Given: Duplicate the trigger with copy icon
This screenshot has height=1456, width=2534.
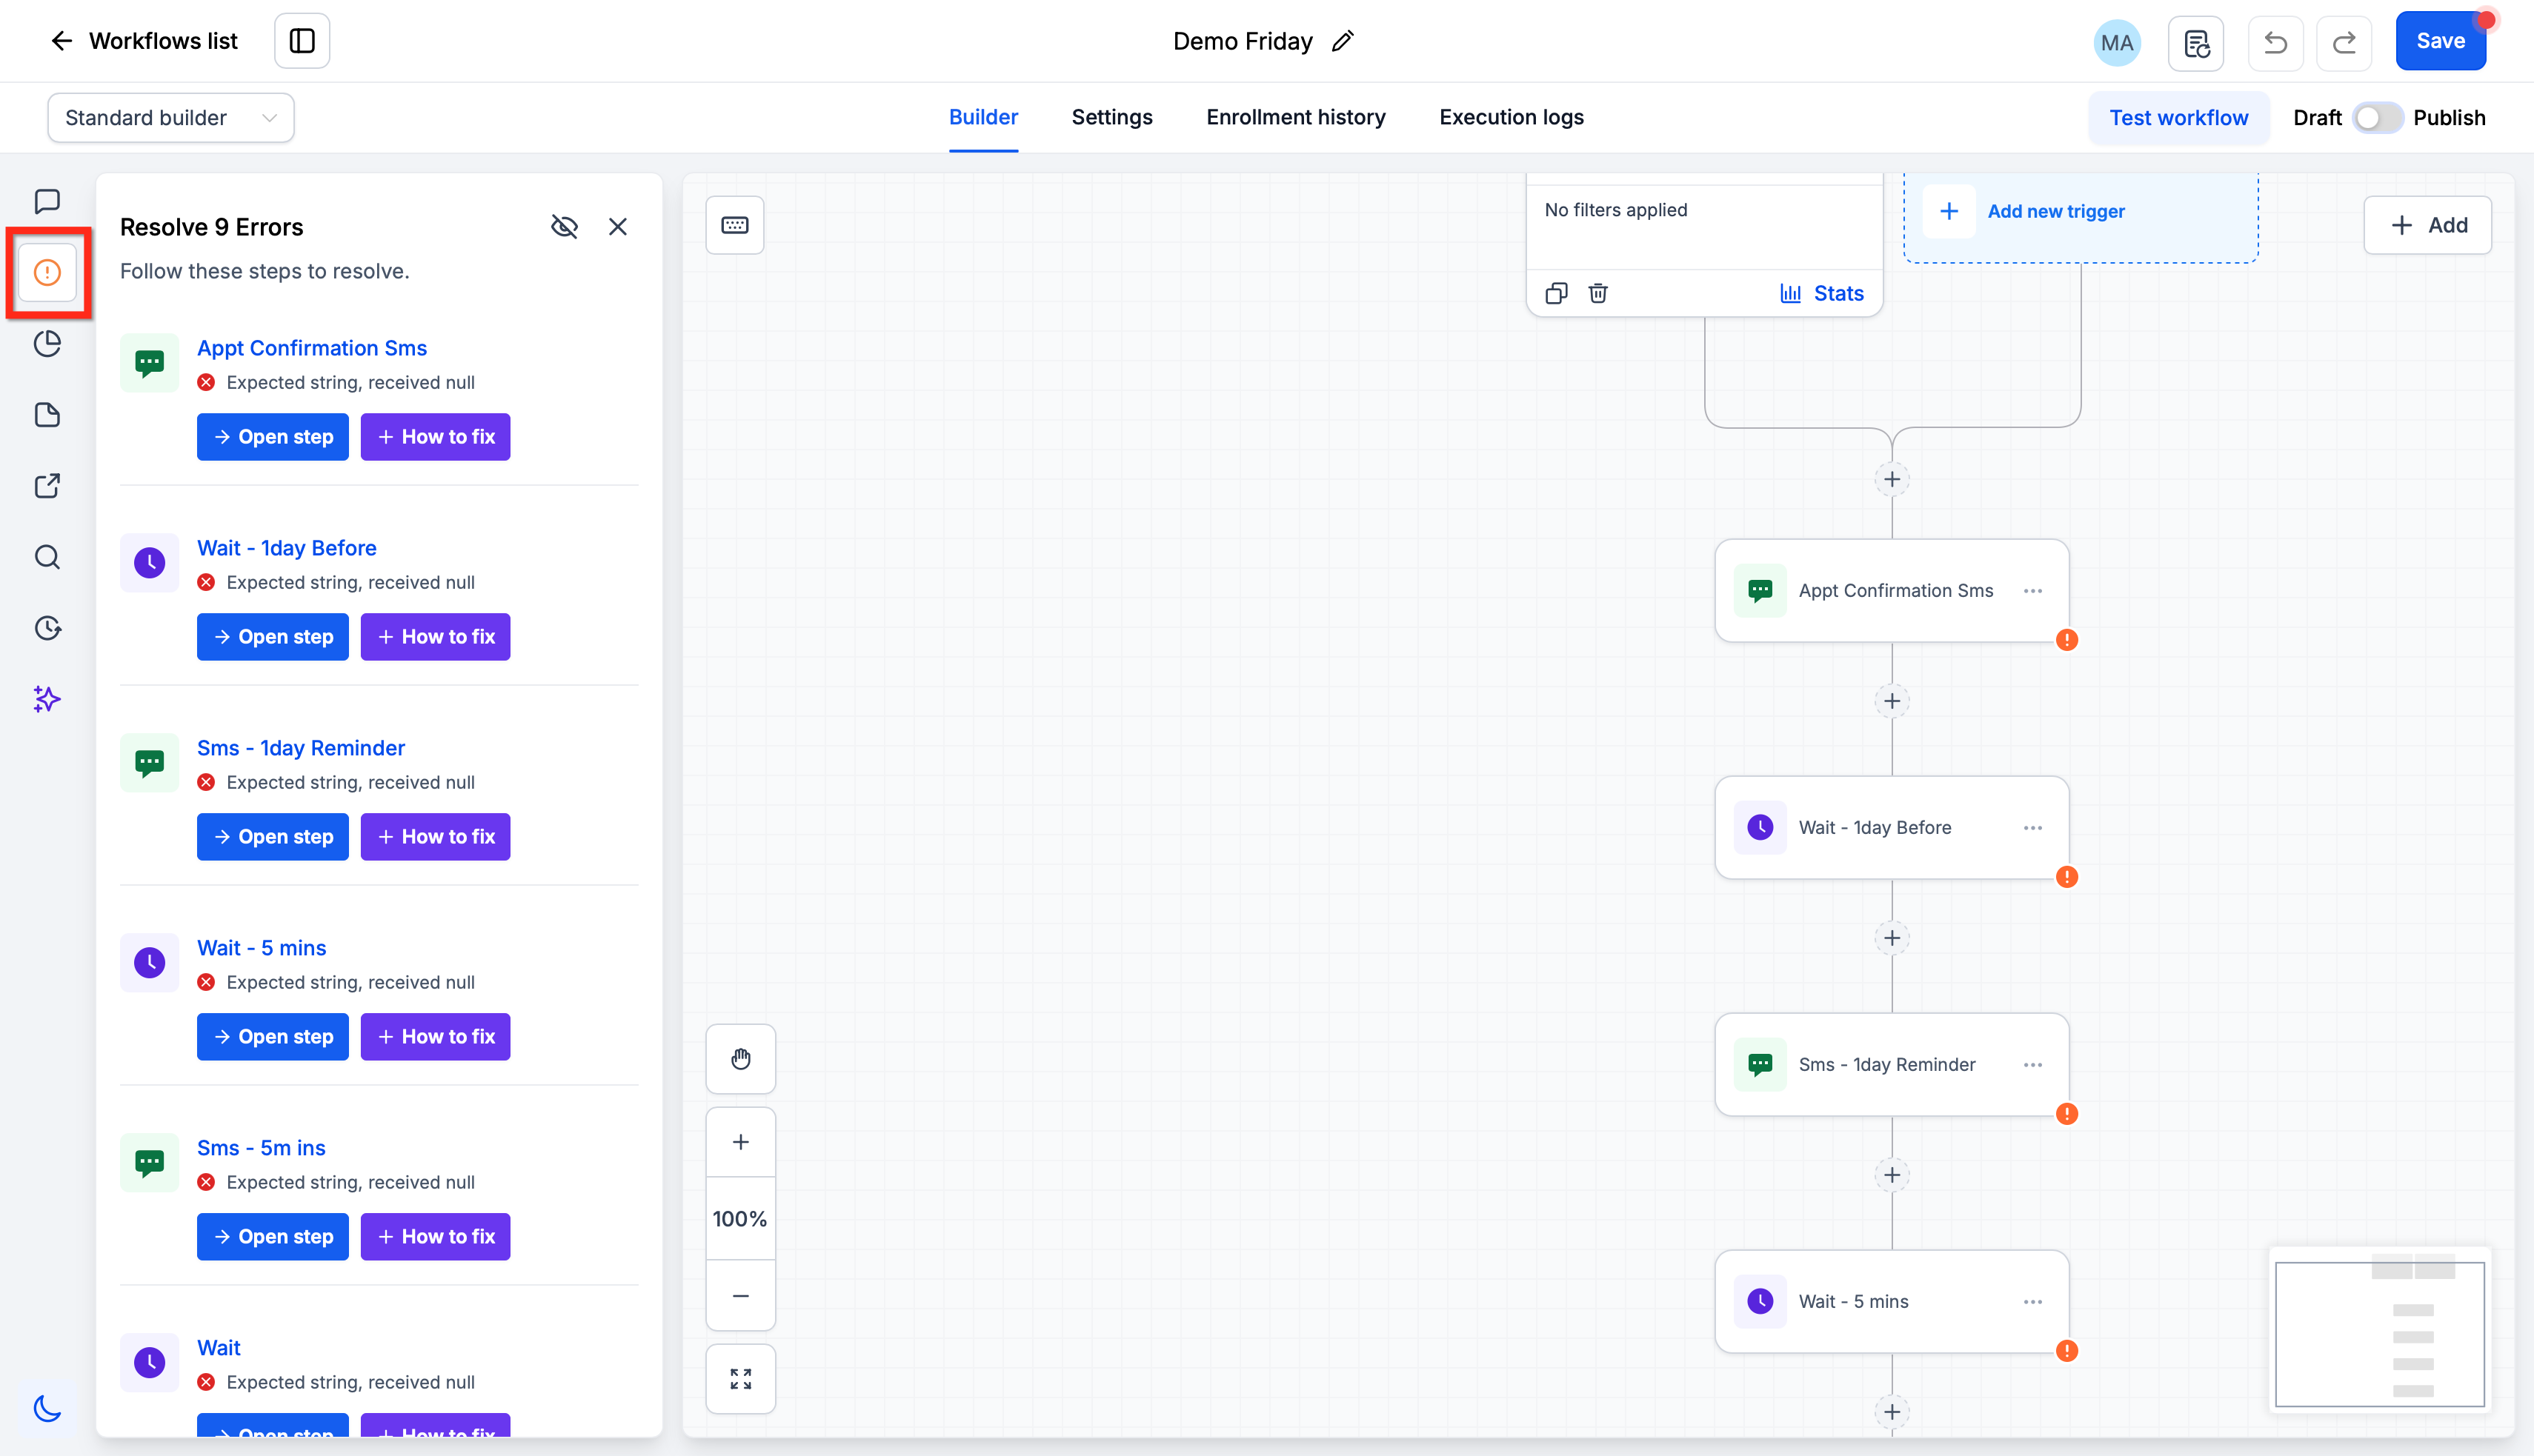Looking at the screenshot, I should pyautogui.click(x=1556, y=293).
